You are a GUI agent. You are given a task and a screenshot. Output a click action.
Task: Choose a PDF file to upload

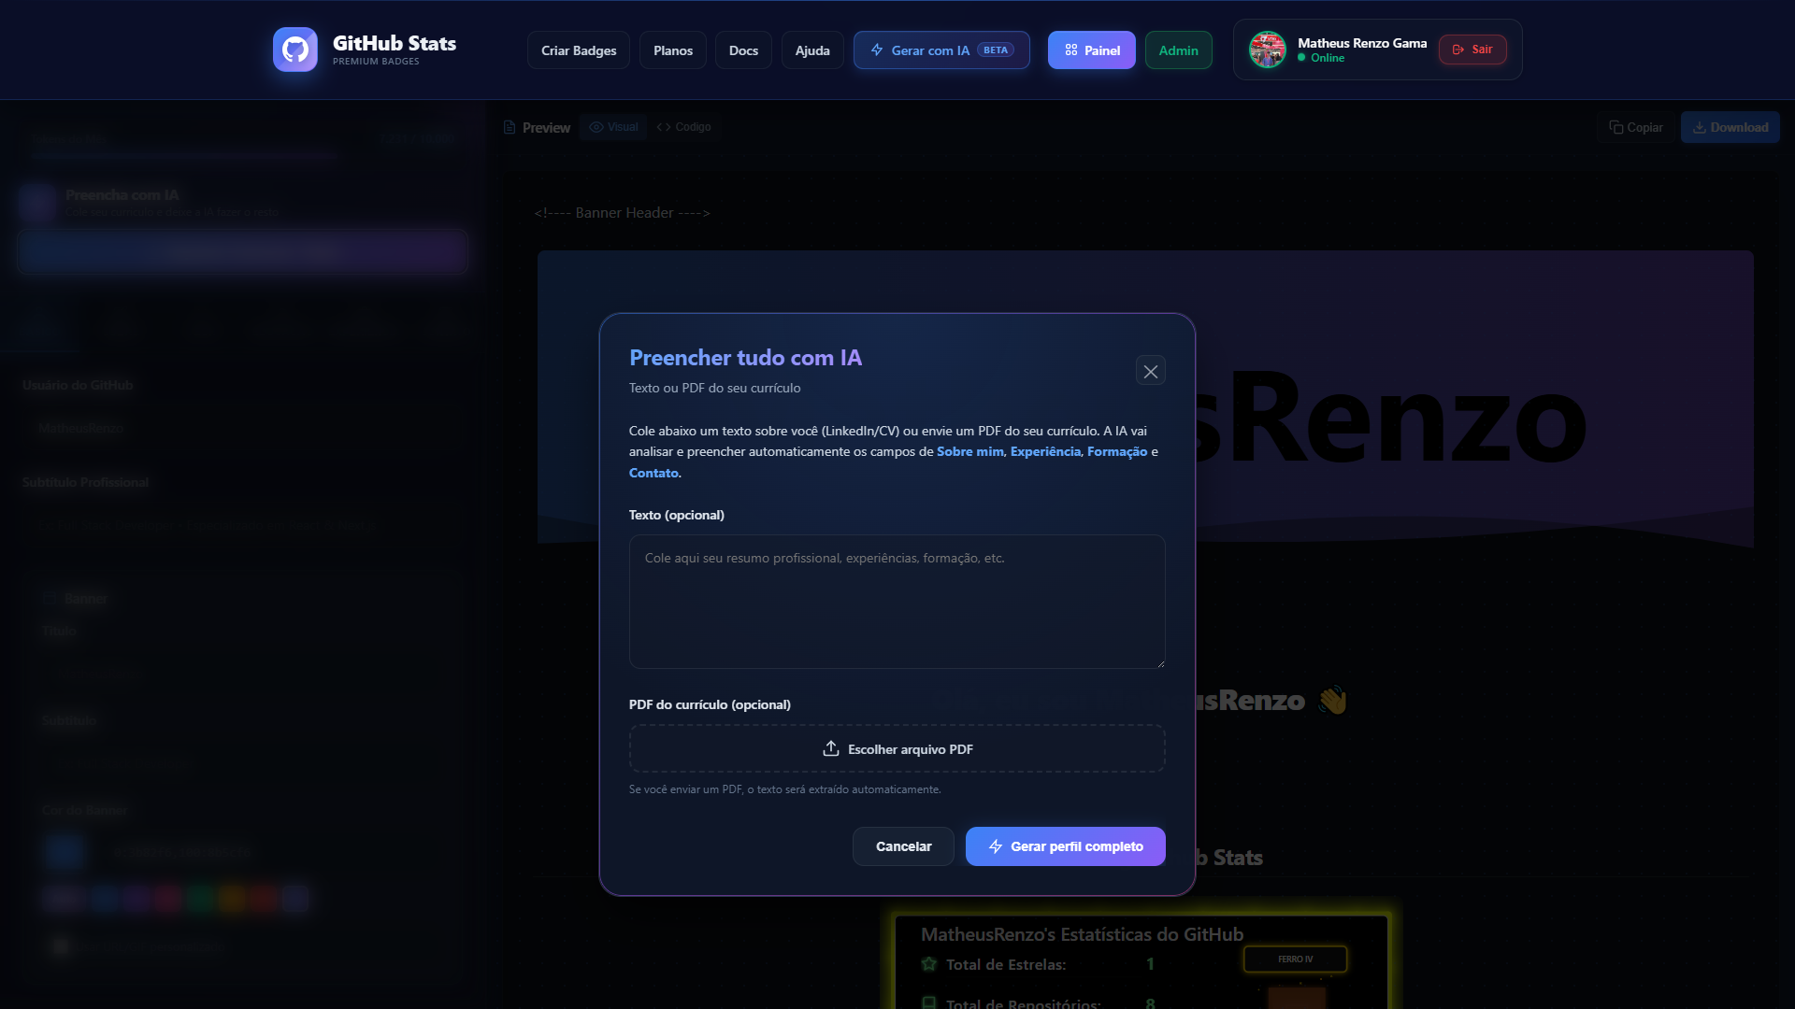[897, 749]
